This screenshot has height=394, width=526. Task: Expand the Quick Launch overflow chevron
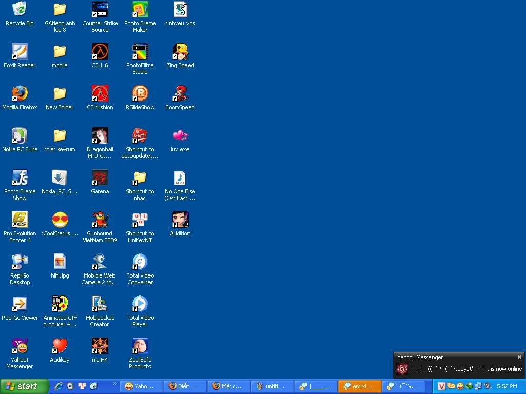click(x=115, y=384)
